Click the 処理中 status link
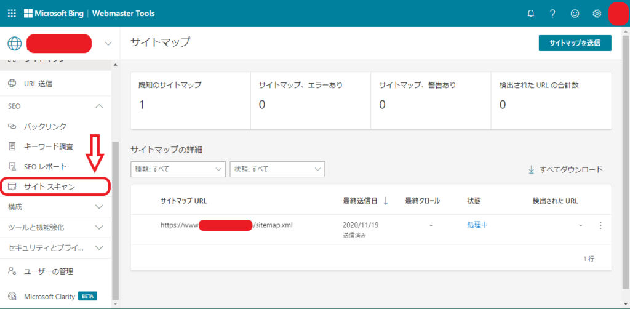Viewport: 630px width, 309px height. pyautogui.click(x=477, y=225)
